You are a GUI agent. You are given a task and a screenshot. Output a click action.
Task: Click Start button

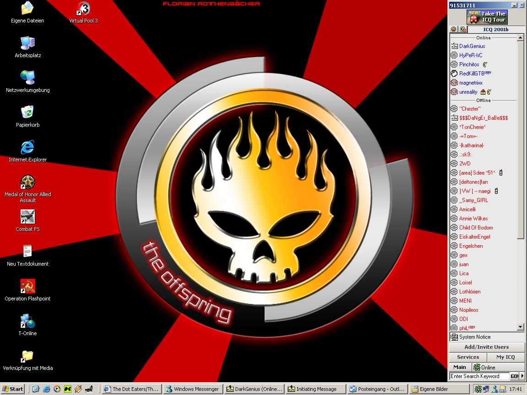point(13,389)
